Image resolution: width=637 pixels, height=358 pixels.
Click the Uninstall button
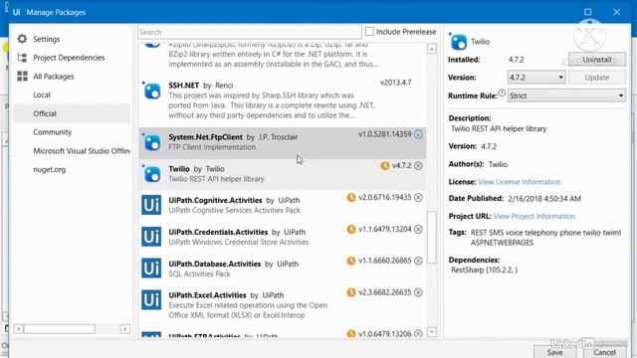pyautogui.click(x=597, y=60)
